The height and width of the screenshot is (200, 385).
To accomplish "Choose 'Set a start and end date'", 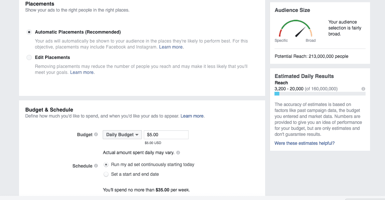I will (x=106, y=174).
